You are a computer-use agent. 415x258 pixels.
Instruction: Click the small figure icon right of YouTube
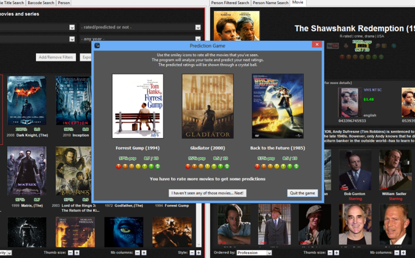pyautogui.click(x=346, y=46)
